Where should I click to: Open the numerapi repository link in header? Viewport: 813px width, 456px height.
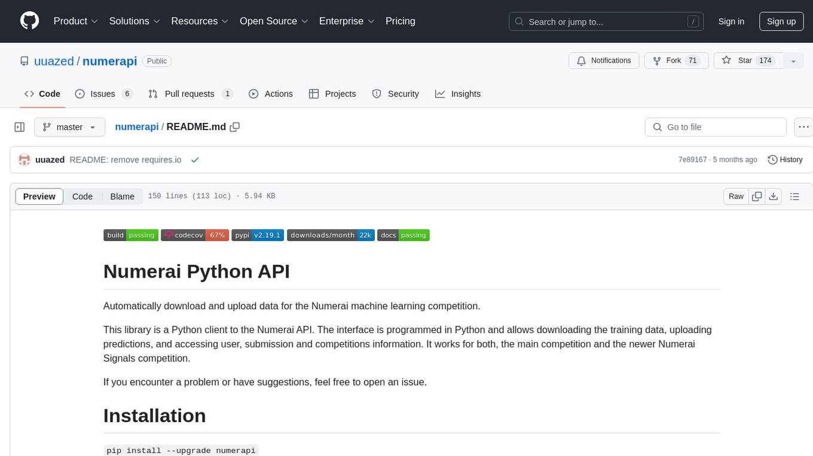109,61
